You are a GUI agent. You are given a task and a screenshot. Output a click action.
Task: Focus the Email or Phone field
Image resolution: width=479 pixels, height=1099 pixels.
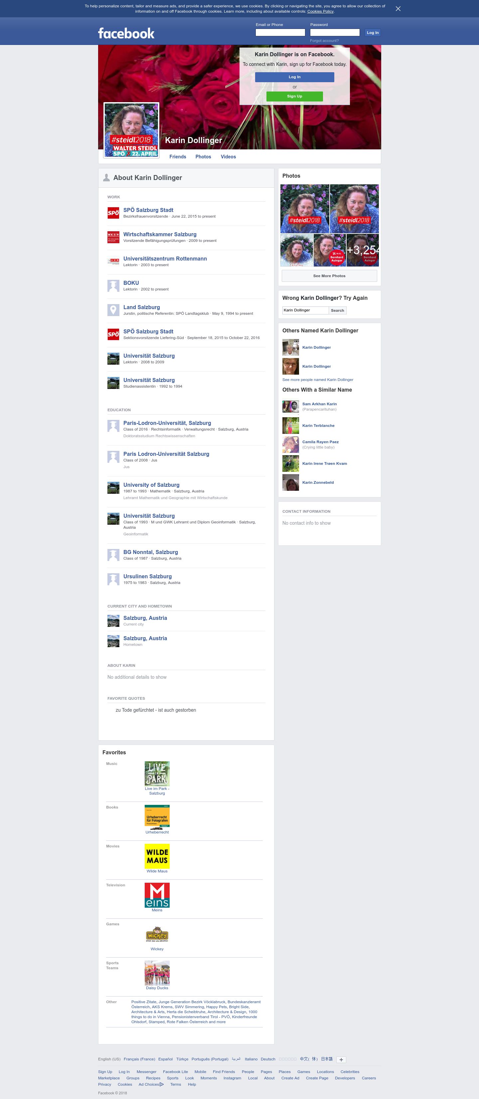[x=280, y=32]
